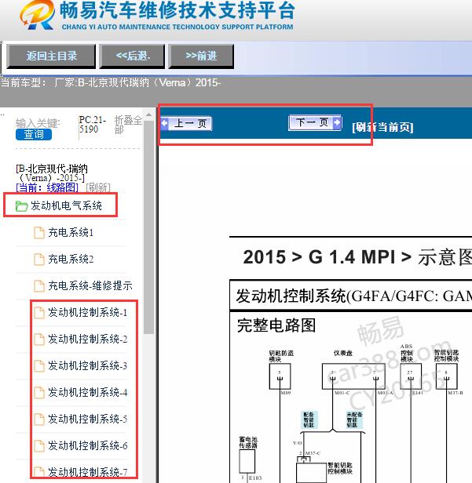Click the page icon beside 发动机控制系统-5
The height and width of the screenshot is (483, 472).
tap(39, 419)
